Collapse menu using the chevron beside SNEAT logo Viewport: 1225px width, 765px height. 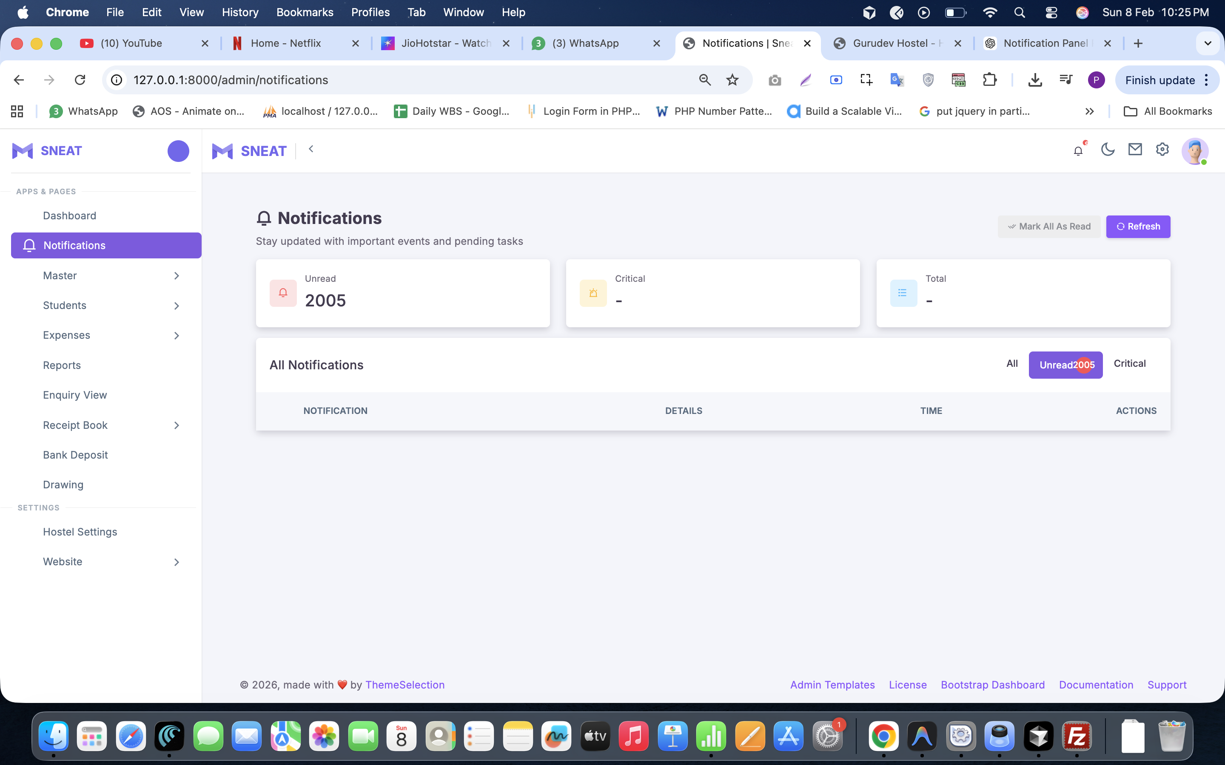coord(311,149)
